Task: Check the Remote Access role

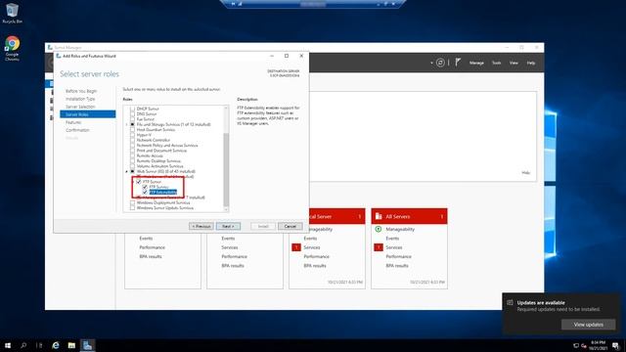Action: pyautogui.click(x=133, y=155)
